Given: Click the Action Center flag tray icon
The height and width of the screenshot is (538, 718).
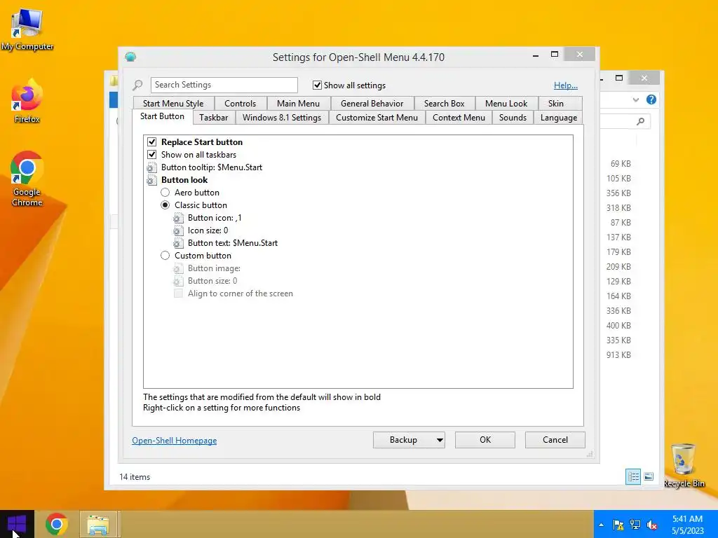Looking at the screenshot, I should click(x=618, y=525).
